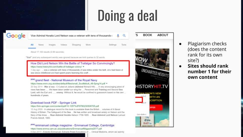
Task: Open the More search menu
Action: (x=88, y=45)
